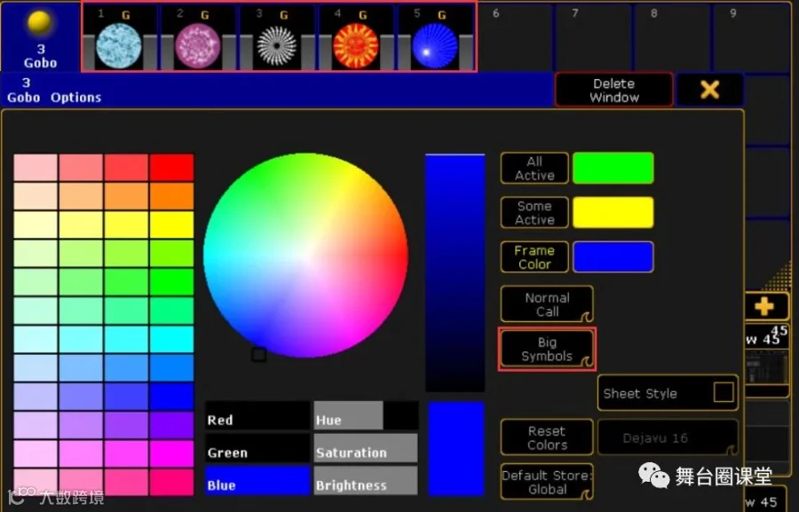Select the Frame Color option
The width and height of the screenshot is (799, 512).
[x=534, y=256]
